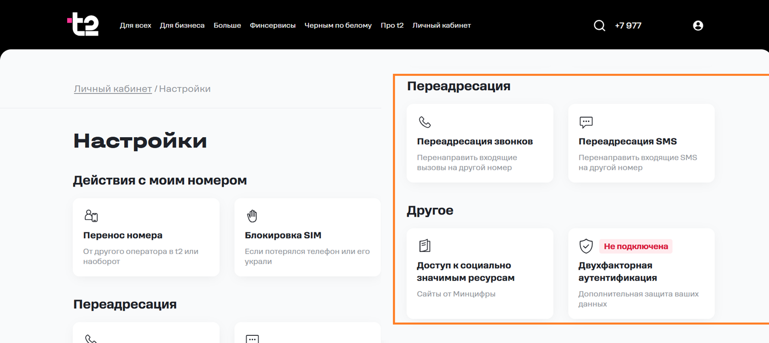Click text 'Перенаправить входящие SMS на другой номер'
Screen dimensions: 769x343
tap(638, 162)
